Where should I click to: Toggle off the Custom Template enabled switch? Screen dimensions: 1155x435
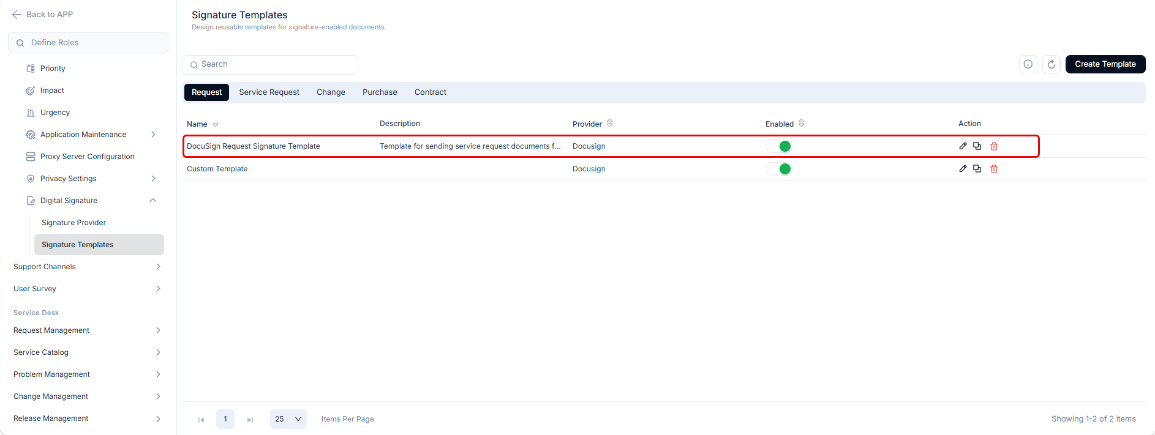779,169
